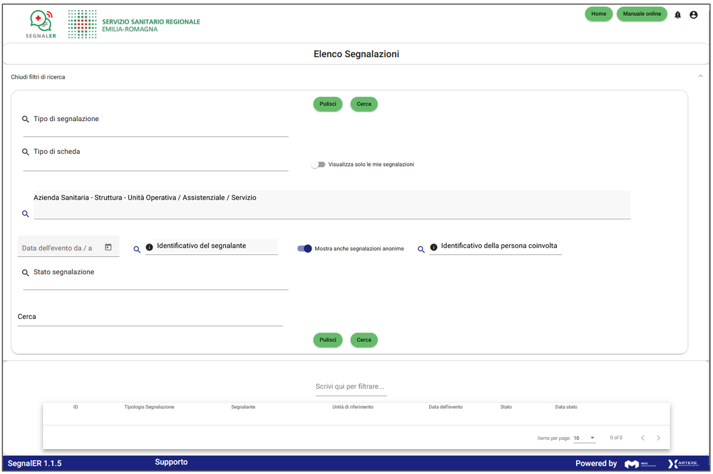Viewport: 713px width, 474px height.
Task: Open the Manuale online page
Action: 641,14
